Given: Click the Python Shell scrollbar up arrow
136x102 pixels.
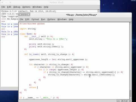Looking at the screenshot, I should point(99,11).
